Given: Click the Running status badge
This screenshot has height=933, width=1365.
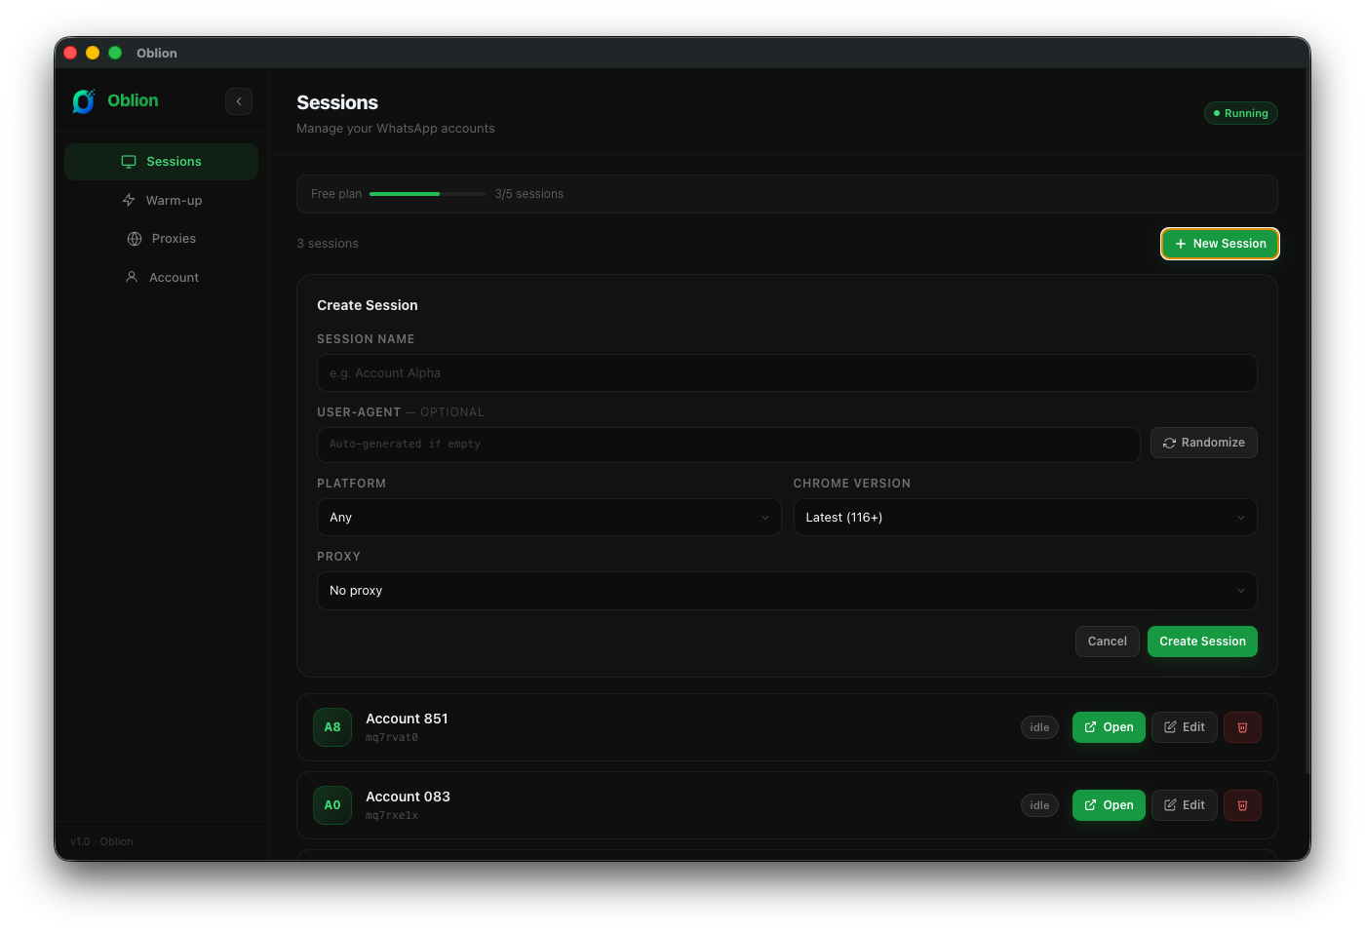Looking at the screenshot, I should 1240,113.
